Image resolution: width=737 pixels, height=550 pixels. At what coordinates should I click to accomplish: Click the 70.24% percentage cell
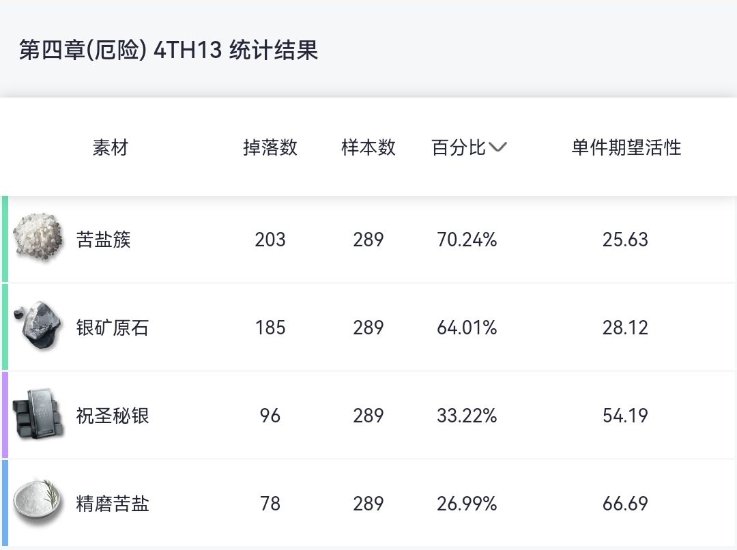(x=467, y=240)
